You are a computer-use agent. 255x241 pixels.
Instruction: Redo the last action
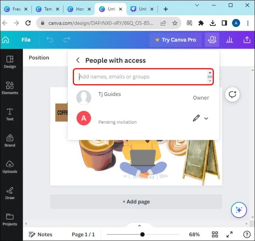pos(67,40)
